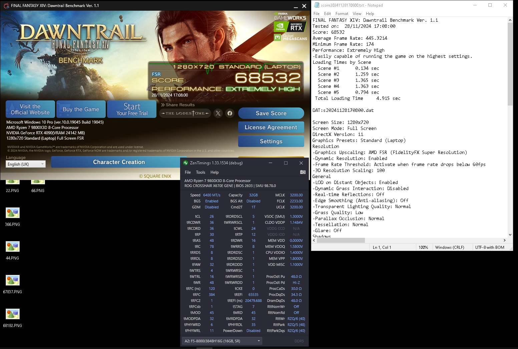Viewport: 518px width, 349px height.
Task: Click the ProcOdt Pu 48.0 Ω value
Action: point(296,277)
